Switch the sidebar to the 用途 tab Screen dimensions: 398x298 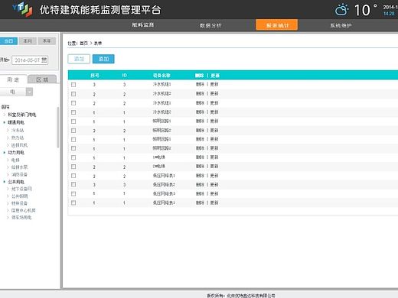[x=13, y=79]
